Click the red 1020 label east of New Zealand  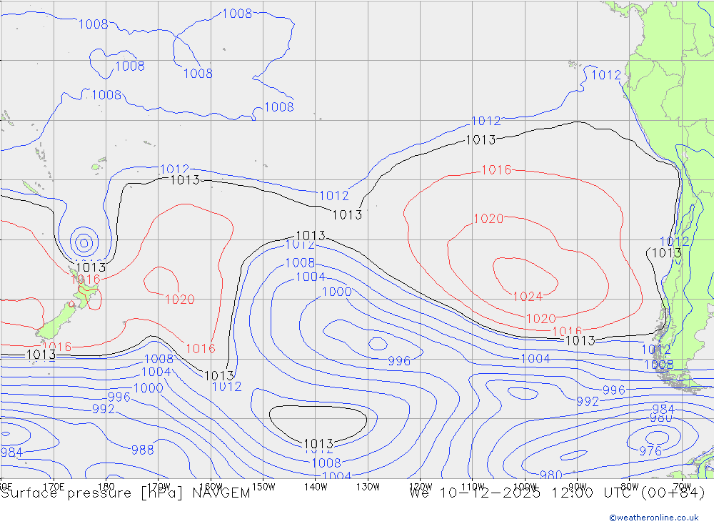pos(180,300)
